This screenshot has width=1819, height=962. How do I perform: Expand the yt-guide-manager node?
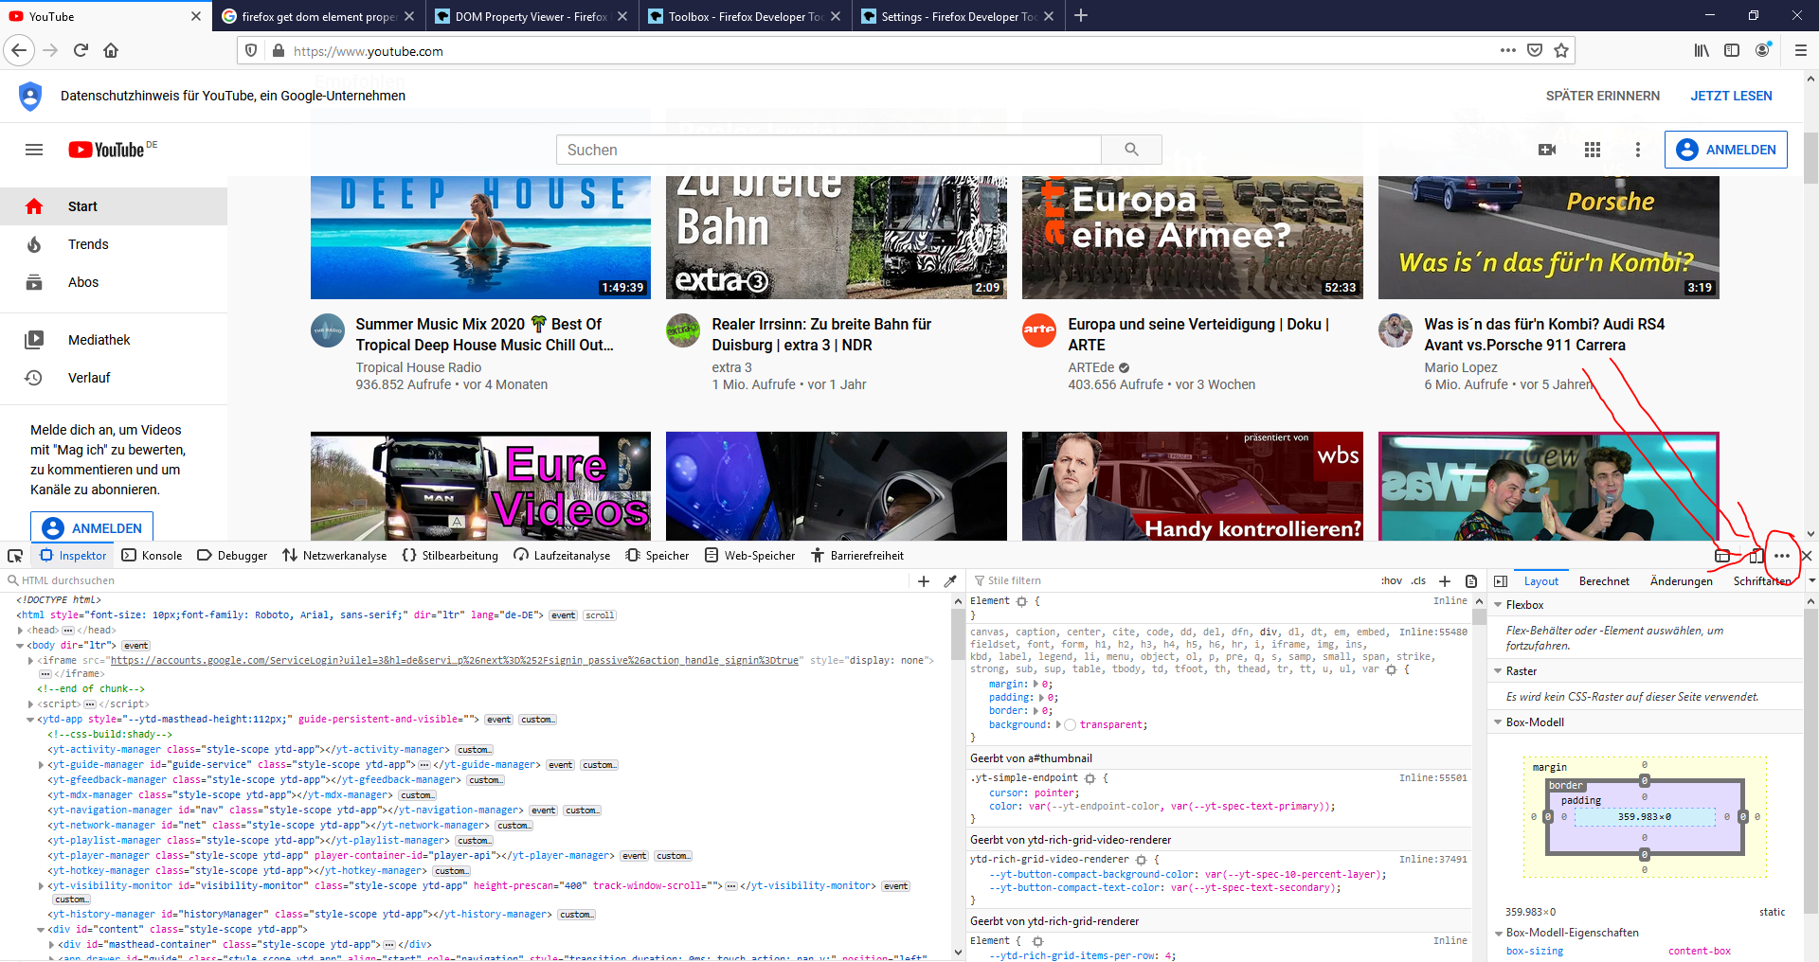point(41,765)
